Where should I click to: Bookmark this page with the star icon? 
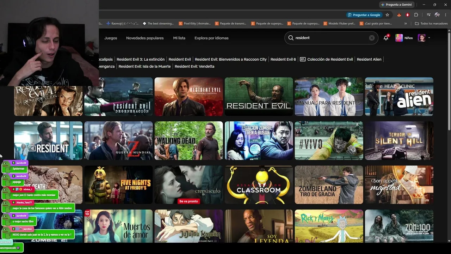tap(387, 15)
